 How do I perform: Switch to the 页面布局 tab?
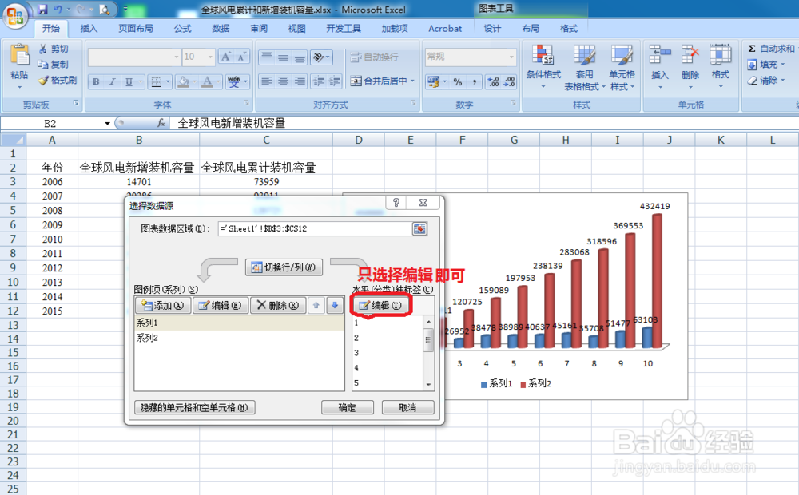pyautogui.click(x=136, y=29)
